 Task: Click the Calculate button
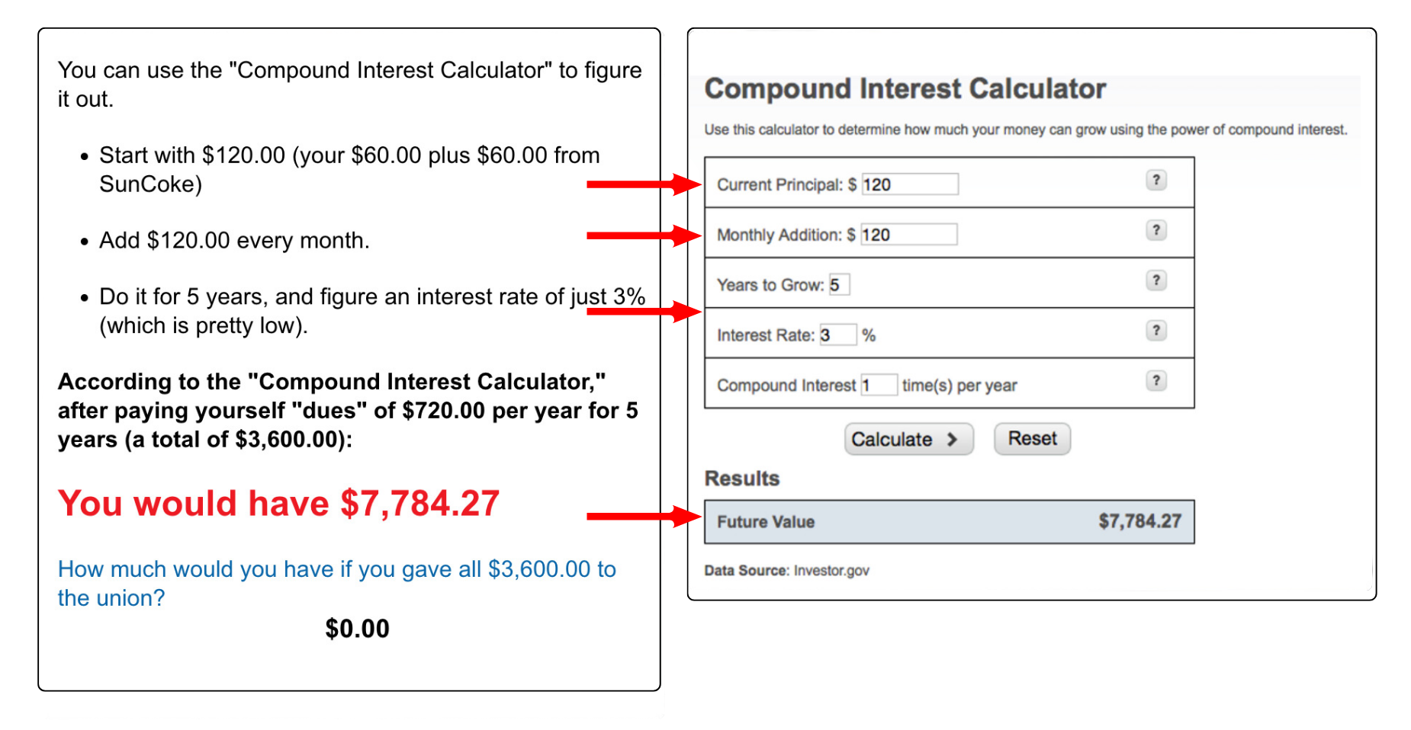(x=908, y=440)
